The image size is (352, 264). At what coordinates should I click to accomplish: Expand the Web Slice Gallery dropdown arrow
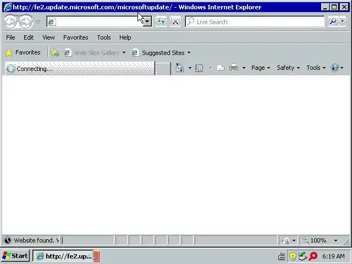coord(124,53)
